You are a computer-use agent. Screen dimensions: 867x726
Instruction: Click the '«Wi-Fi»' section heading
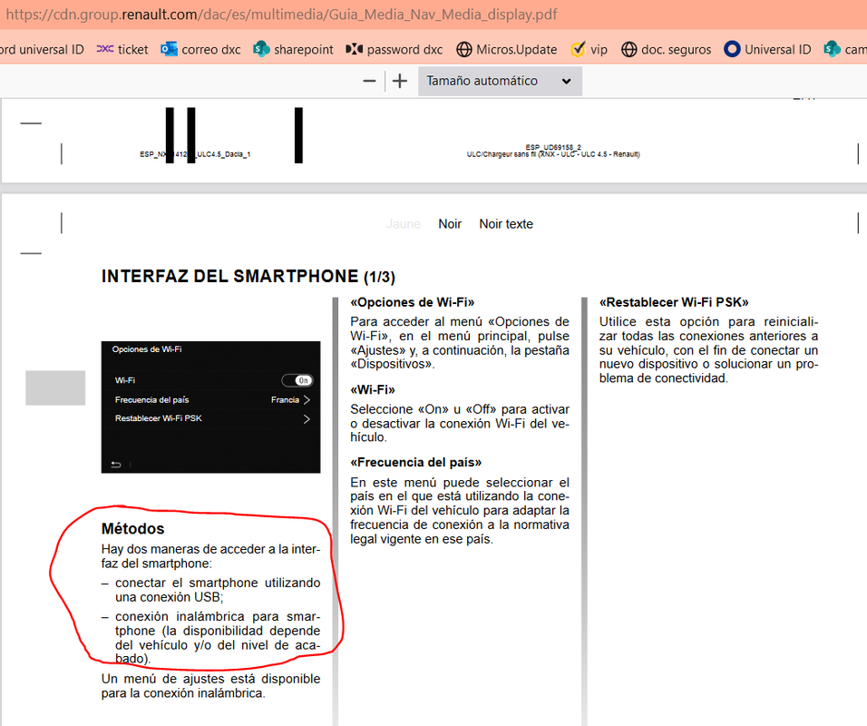(373, 389)
